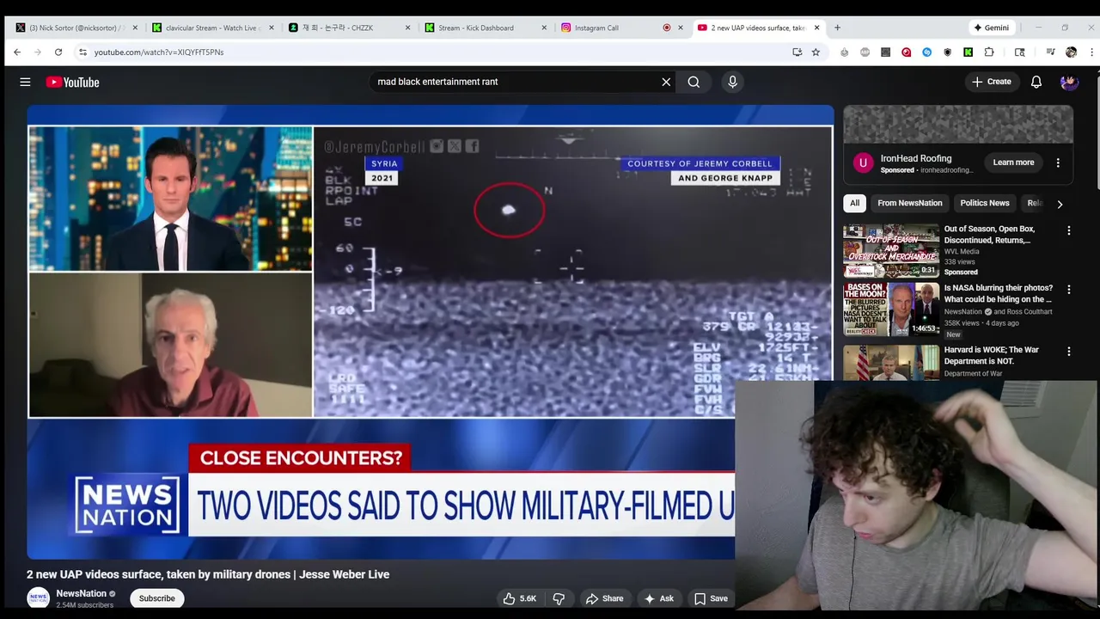Click the Ask button
The height and width of the screenshot is (619, 1100).
pyautogui.click(x=659, y=598)
